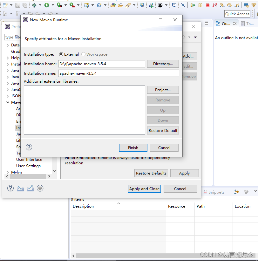Open the Run icon dropdown arrow

[x=53, y=5]
